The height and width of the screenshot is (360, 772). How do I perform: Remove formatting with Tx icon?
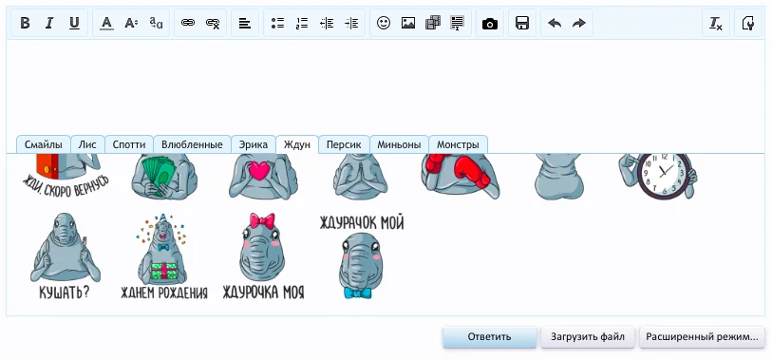[x=716, y=23]
